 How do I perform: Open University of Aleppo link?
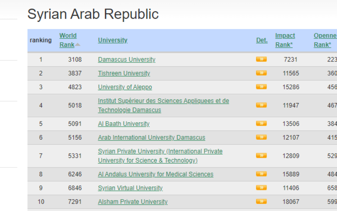tap(125, 87)
